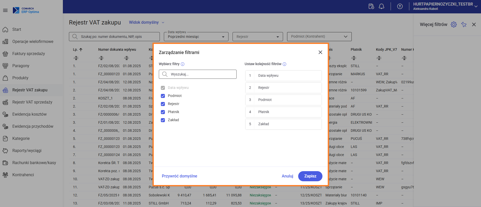Click the Przywróć domyślne link

pos(180,176)
